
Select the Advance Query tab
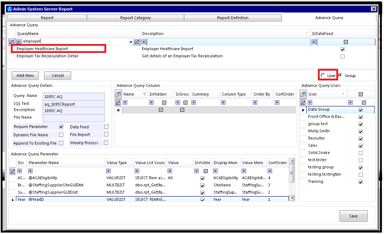(x=329, y=18)
